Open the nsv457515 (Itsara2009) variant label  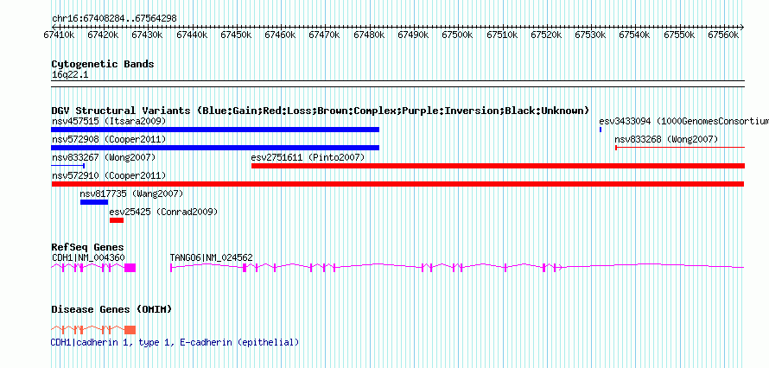(x=109, y=121)
